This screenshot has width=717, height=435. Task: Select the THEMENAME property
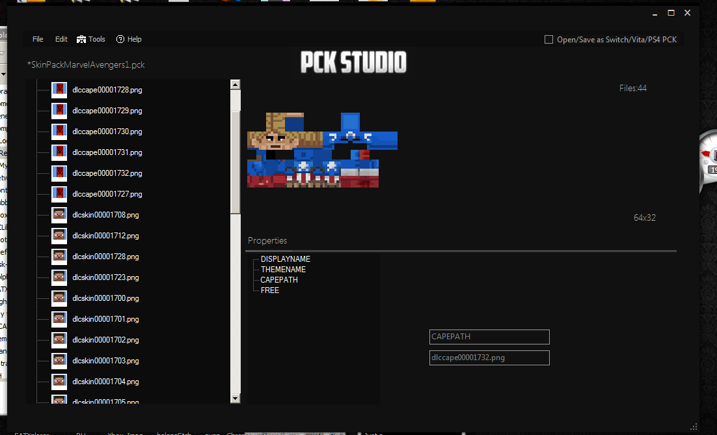(x=283, y=270)
